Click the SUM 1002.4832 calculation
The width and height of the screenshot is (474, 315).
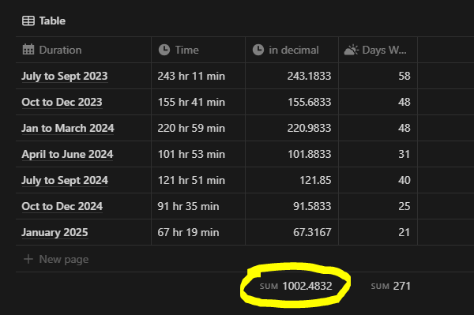point(296,286)
